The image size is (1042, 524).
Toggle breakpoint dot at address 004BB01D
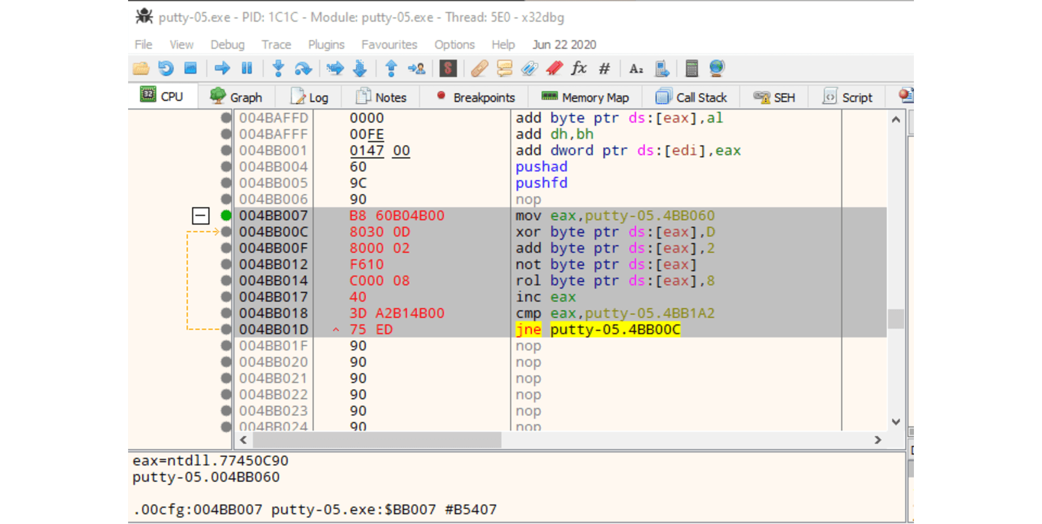pyautogui.click(x=226, y=329)
